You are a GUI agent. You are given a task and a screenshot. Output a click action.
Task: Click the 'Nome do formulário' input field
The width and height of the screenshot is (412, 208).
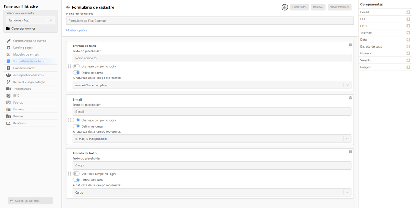click(210, 21)
